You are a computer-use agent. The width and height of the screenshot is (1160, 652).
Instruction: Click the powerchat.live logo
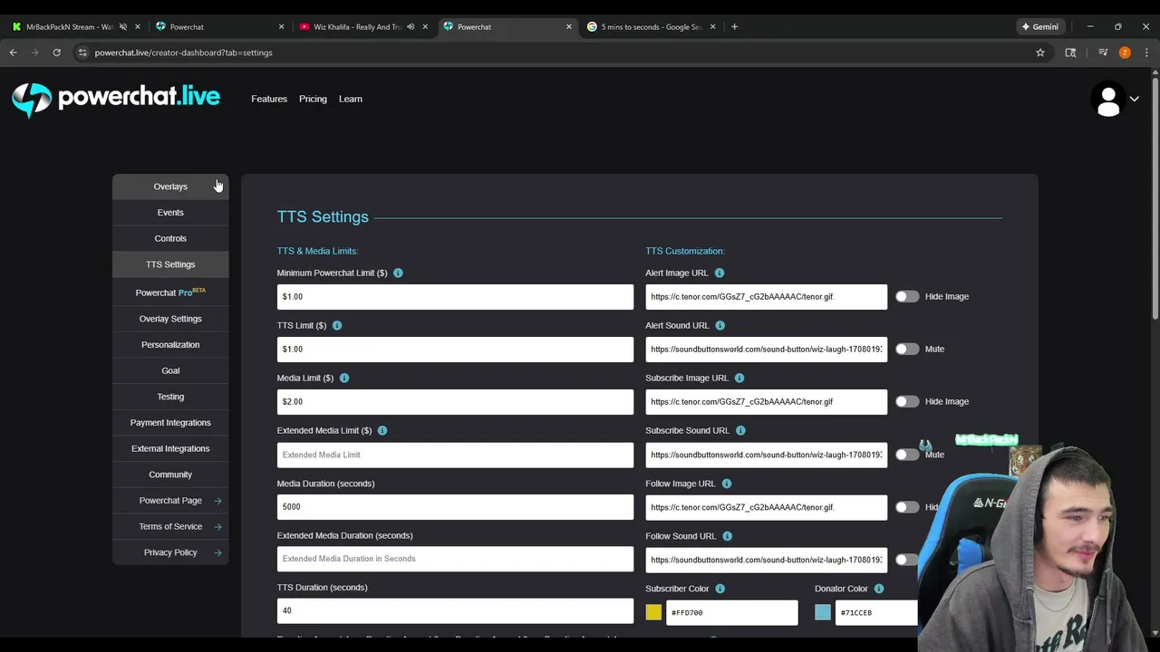(x=116, y=99)
